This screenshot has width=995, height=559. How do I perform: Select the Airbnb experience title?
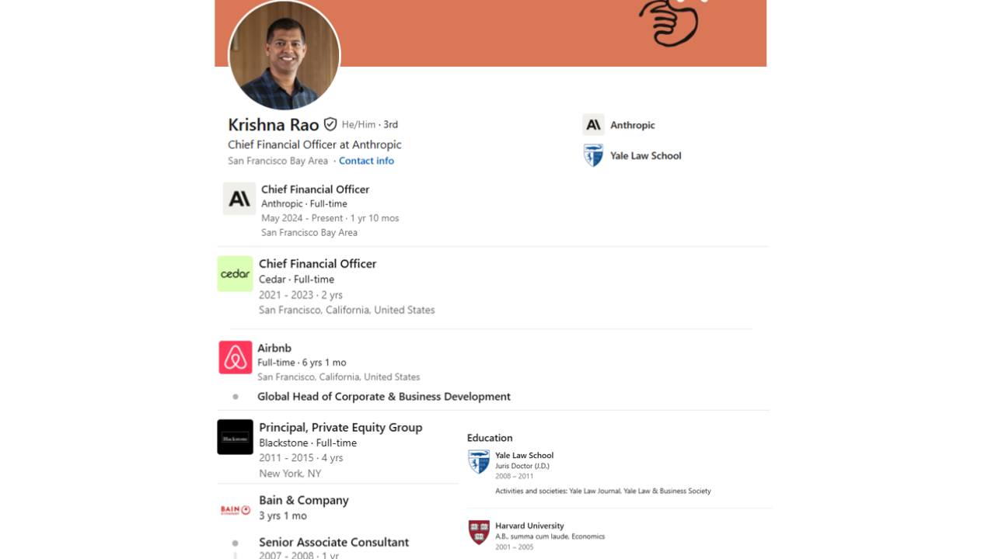click(x=274, y=348)
